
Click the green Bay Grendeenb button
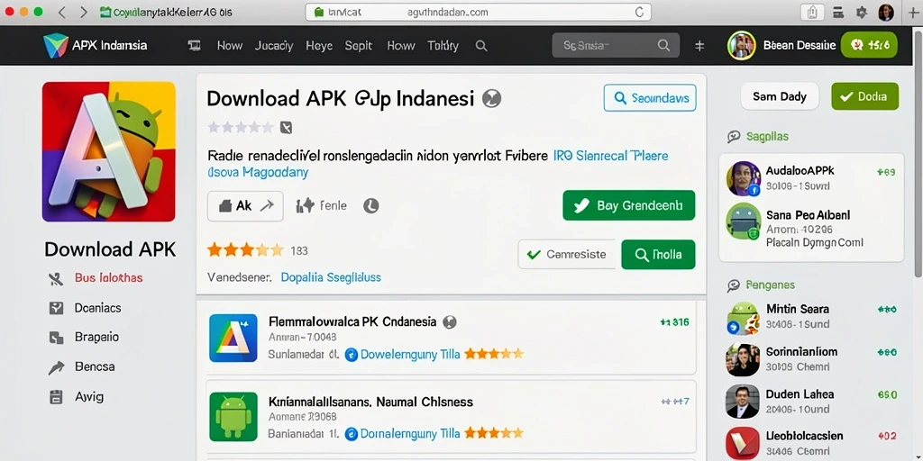[628, 205]
